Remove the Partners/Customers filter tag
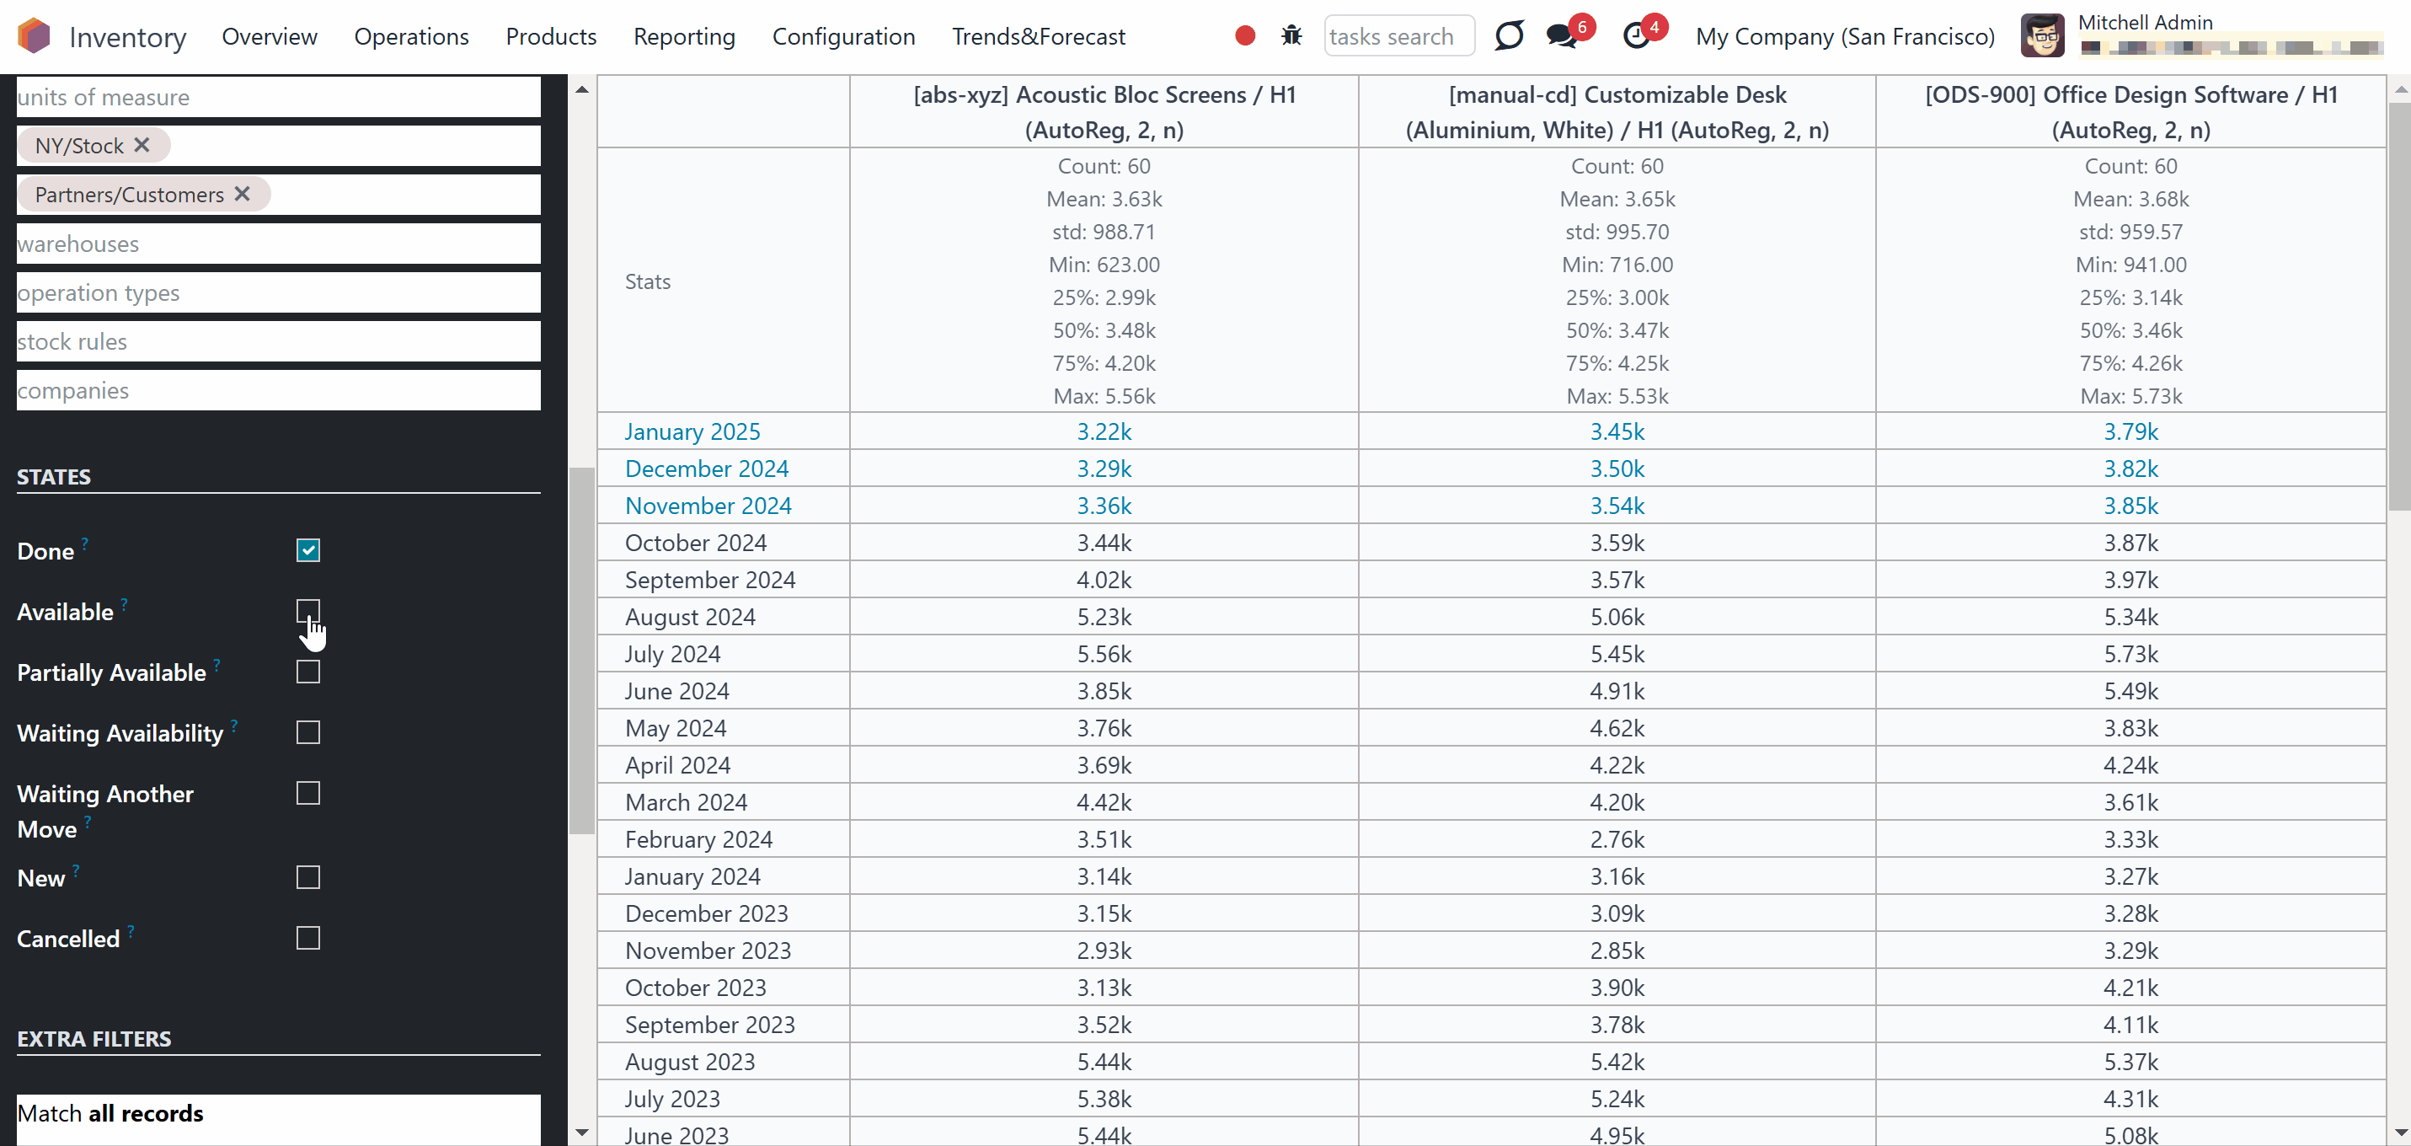Viewport: 2411px width, 1146px height. coord(243,194)
